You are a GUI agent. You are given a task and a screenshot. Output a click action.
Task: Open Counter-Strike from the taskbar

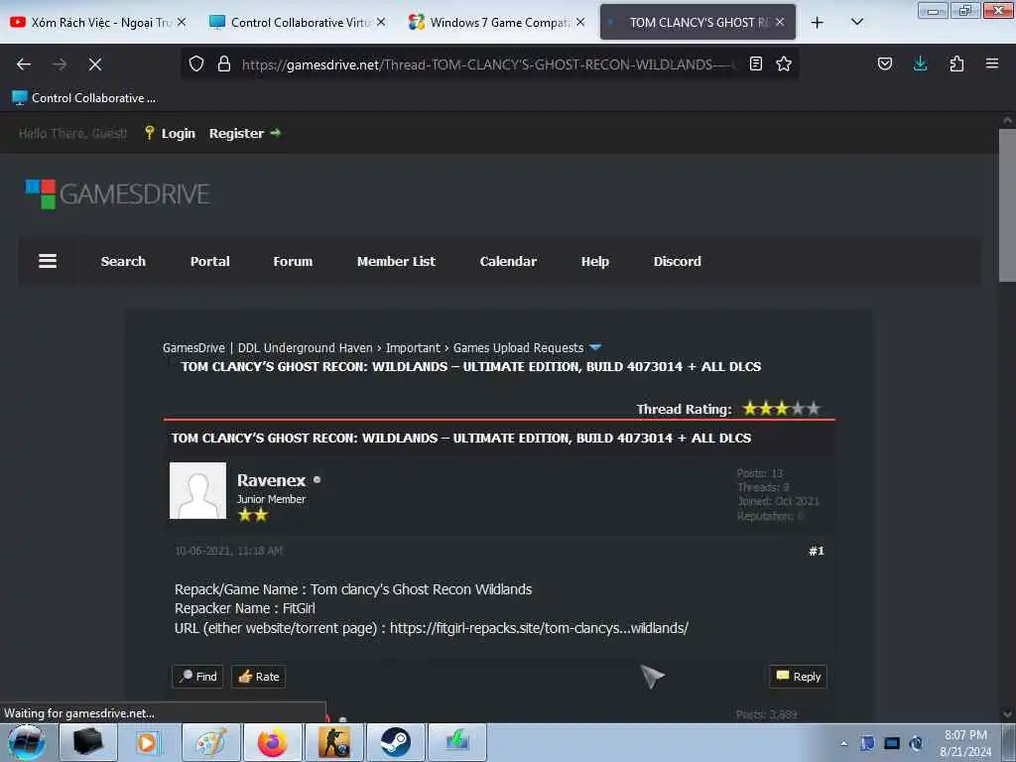(x=333, y=742)
